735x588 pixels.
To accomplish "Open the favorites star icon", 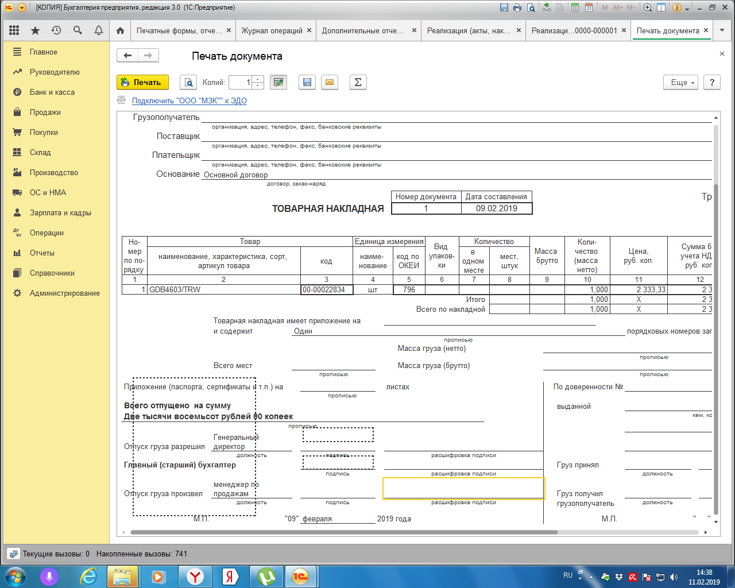I will pos(35,30).
